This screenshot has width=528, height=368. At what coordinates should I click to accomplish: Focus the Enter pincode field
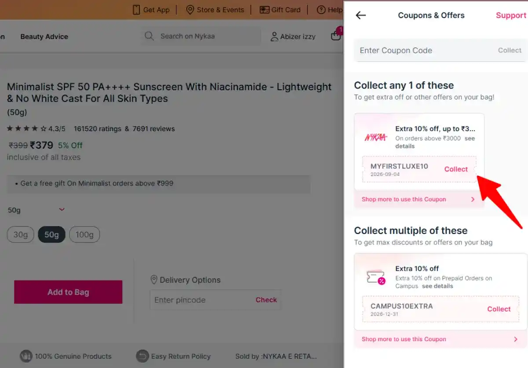(x=200, y=300)
